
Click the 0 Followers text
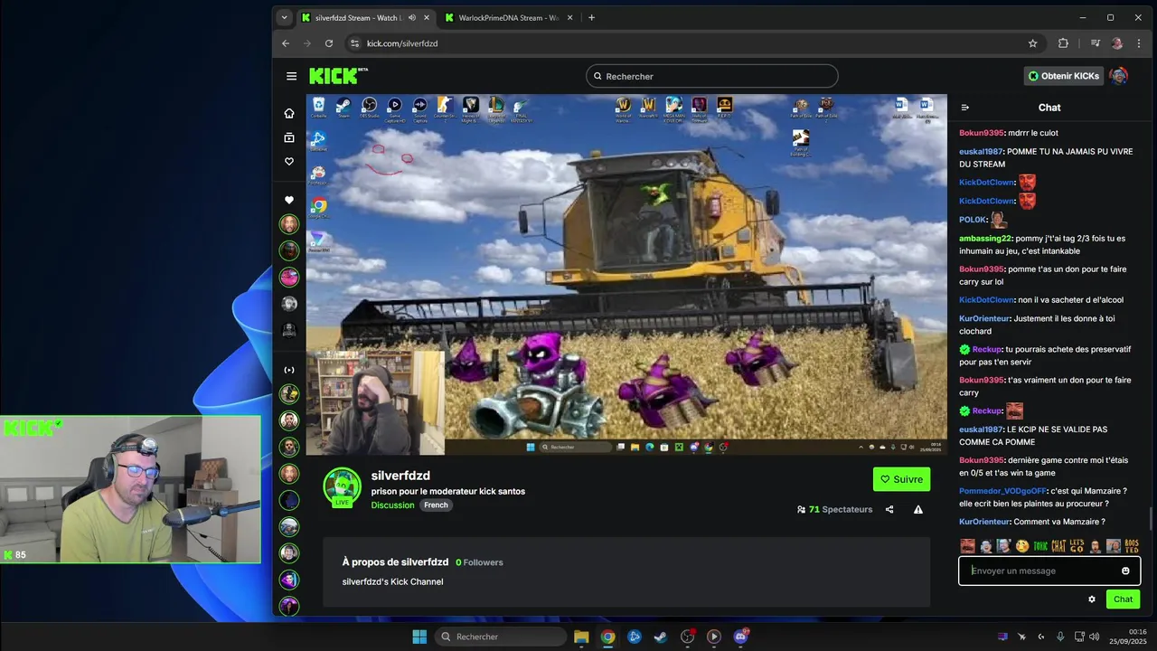click(x=479, y=562)
